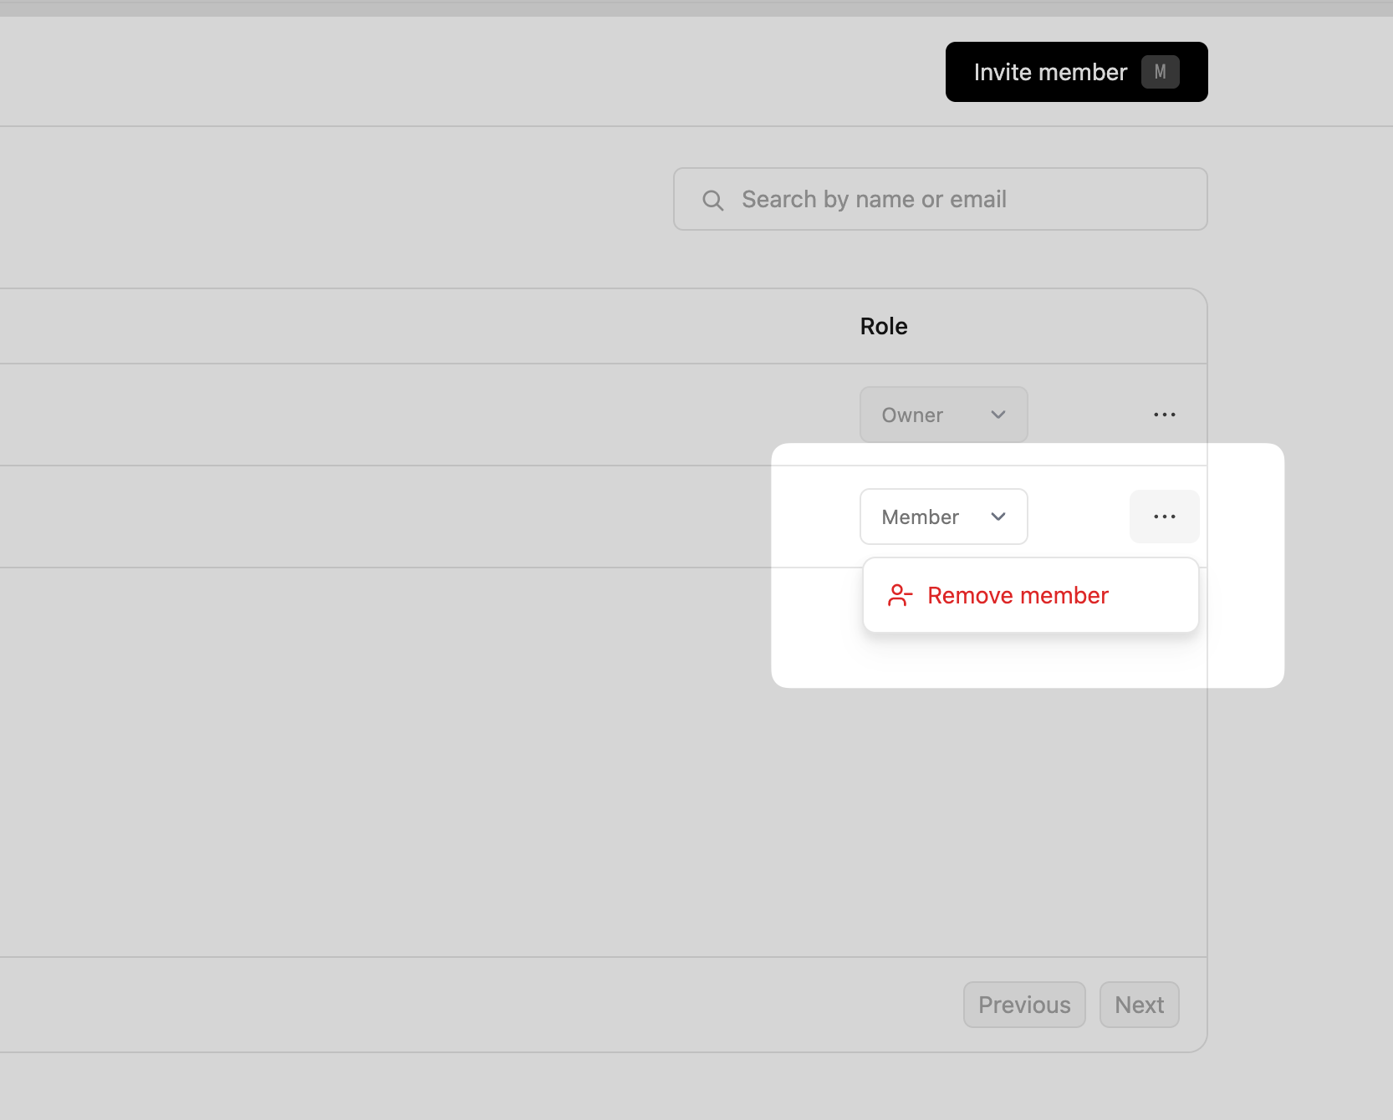This screenshot has width=1393, height=1120.
Task: Expand the chevron arrow beside Member
Action: pos(998,517)
